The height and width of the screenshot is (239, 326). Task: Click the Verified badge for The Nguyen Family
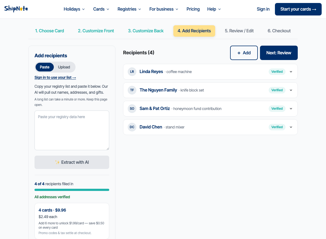click(x=277, y=90)
